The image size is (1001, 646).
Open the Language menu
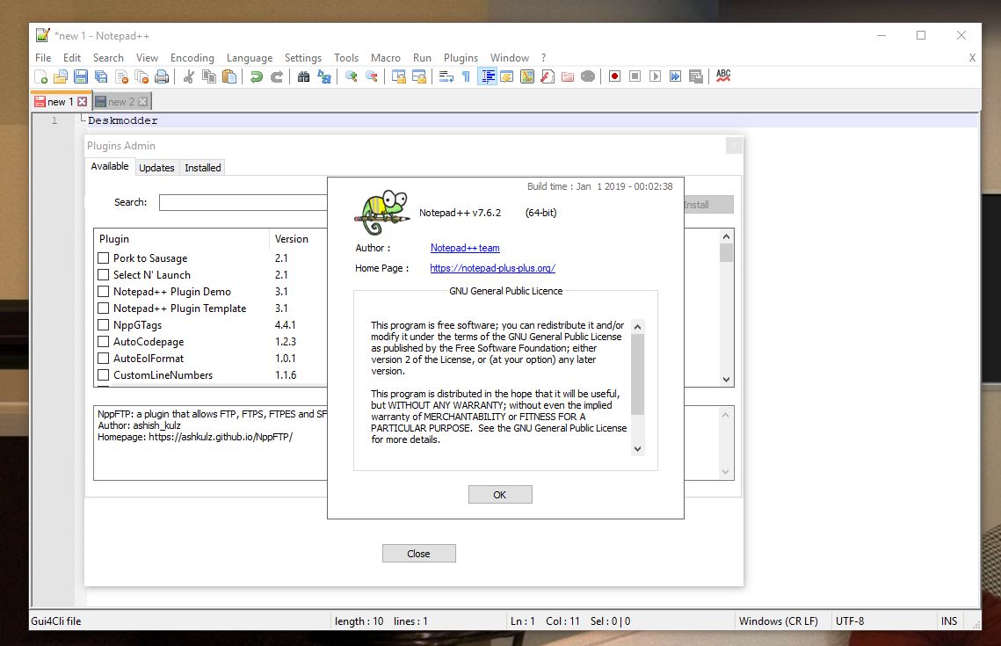pyautogui.click(x=249, y=57)
